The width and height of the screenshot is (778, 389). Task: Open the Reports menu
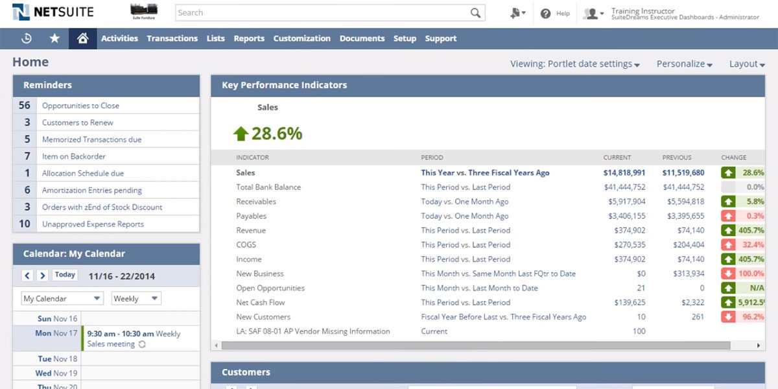click(x=249, y=38)
